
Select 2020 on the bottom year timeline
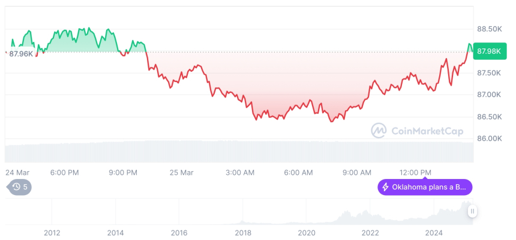click(306, 233)
